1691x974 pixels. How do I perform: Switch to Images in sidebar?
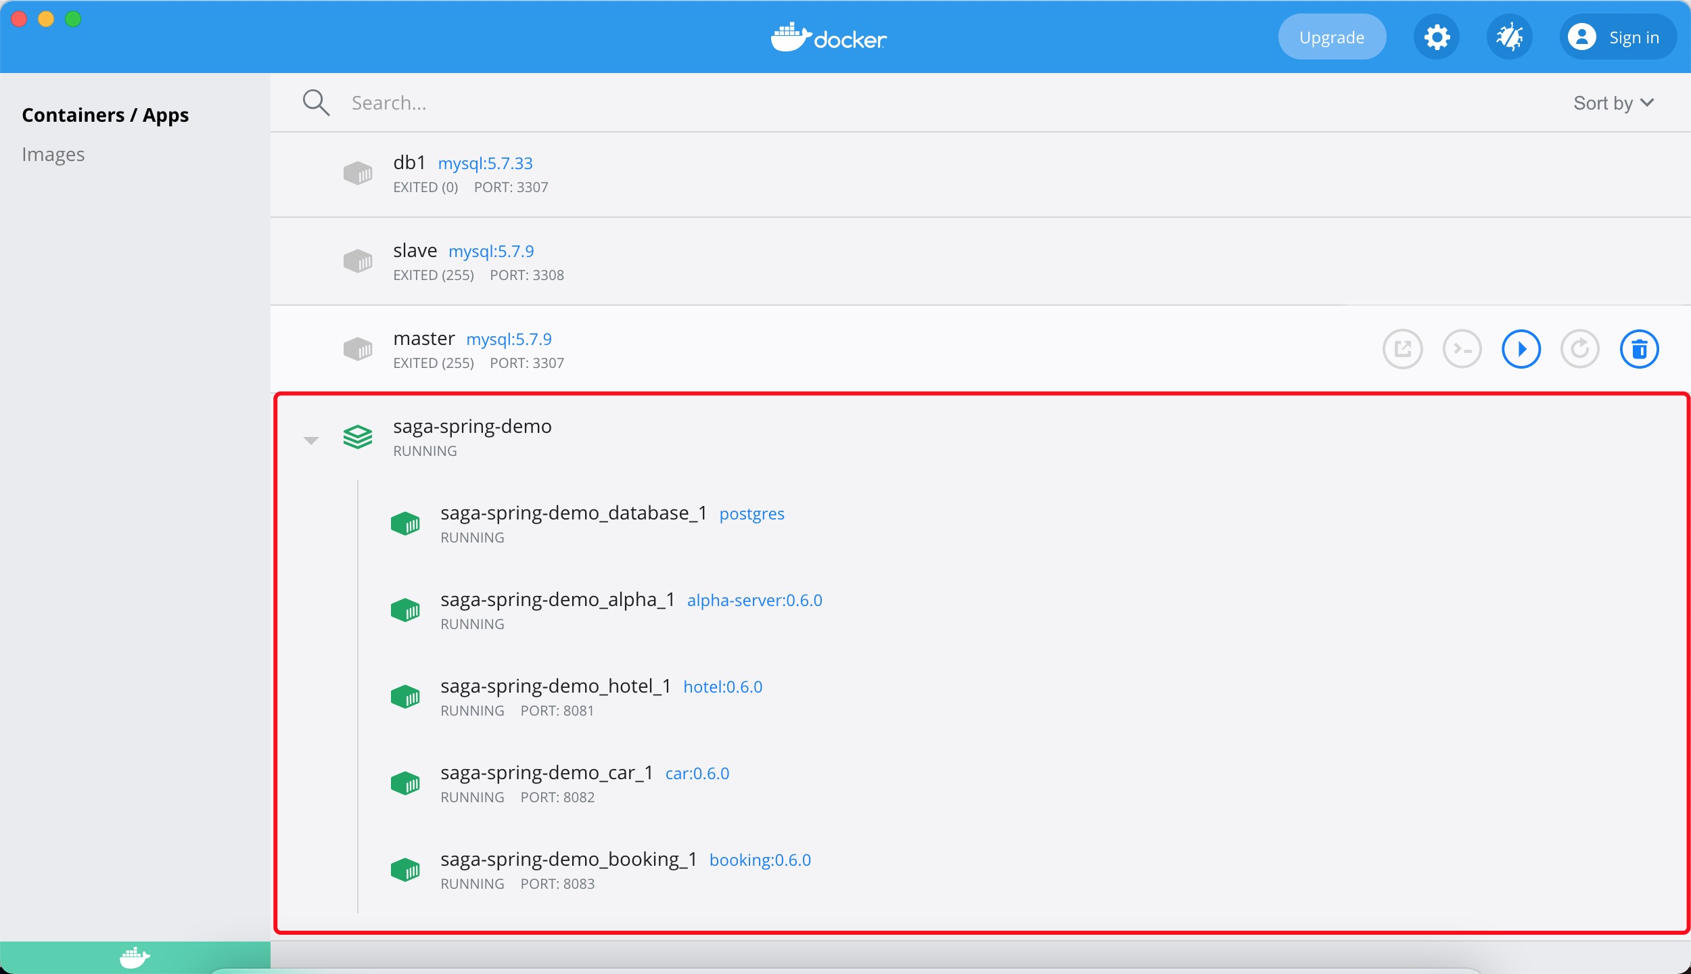pos(53,155)
